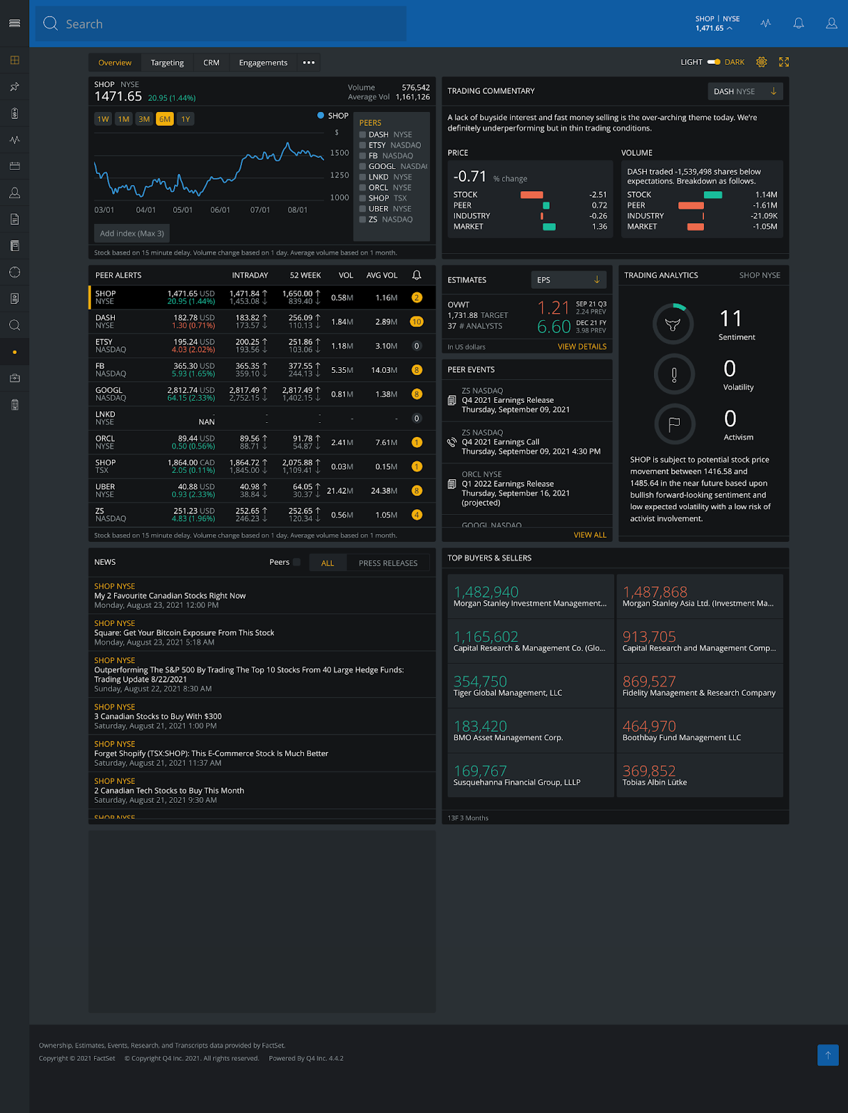Open the search magnifier in sidebar

point(15,325)
